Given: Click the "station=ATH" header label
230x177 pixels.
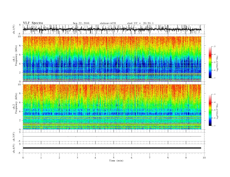Looking at the screenshot, I should pyautogui.click(x=108, y=23).
